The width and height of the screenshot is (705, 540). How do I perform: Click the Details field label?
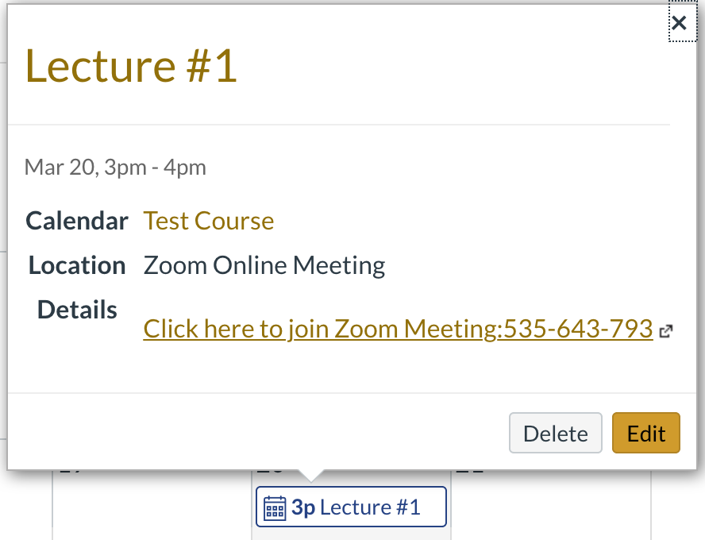coord(77,310)
